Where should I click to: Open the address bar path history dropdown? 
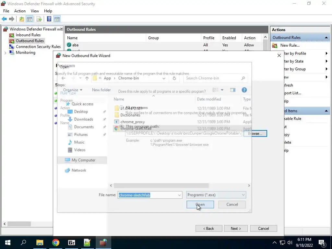pyautogui.click(x=164, y=78)
